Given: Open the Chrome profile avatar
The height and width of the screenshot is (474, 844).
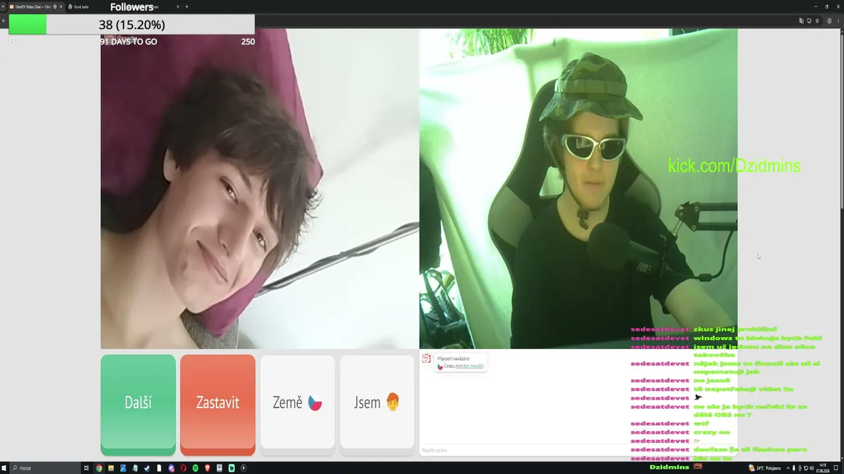Looking at the screenshot, I should 829,20.
